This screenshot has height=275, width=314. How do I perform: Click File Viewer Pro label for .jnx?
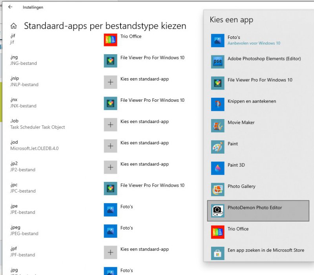tap(152, 100)
